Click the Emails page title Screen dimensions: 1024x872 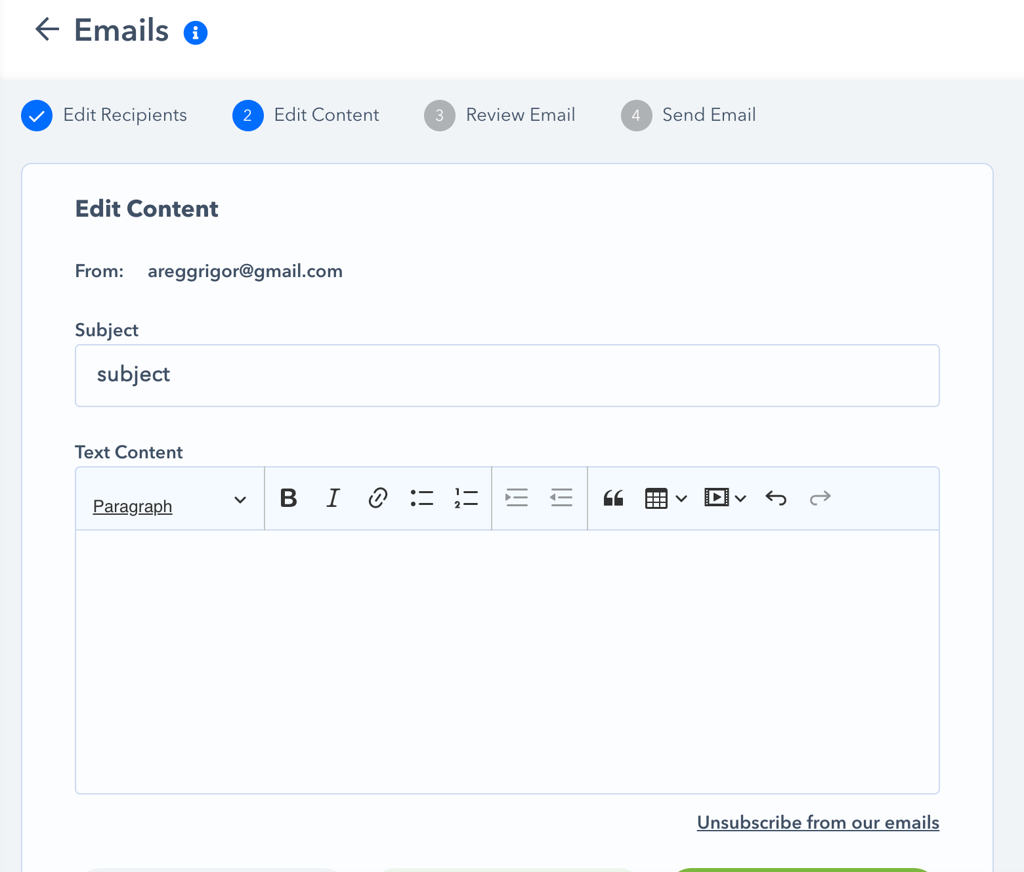[x=121, y=30]
